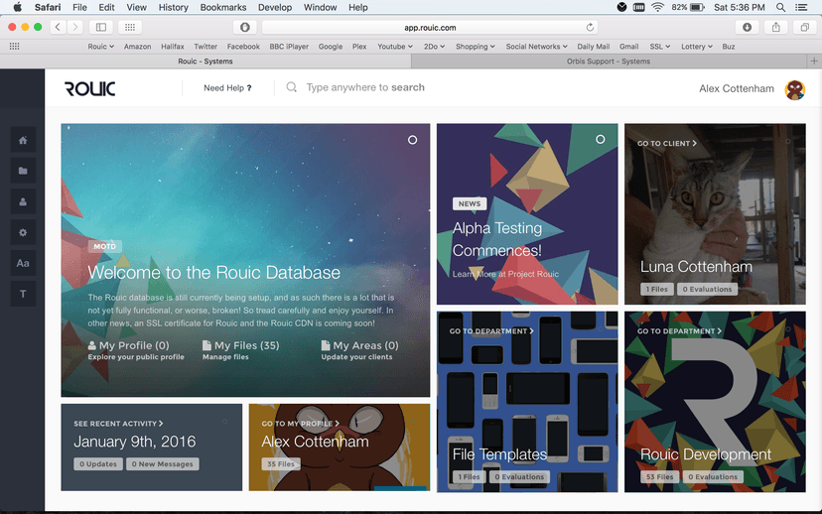Click the search magnifier icon in Rouic header

(x=292, y=87)
